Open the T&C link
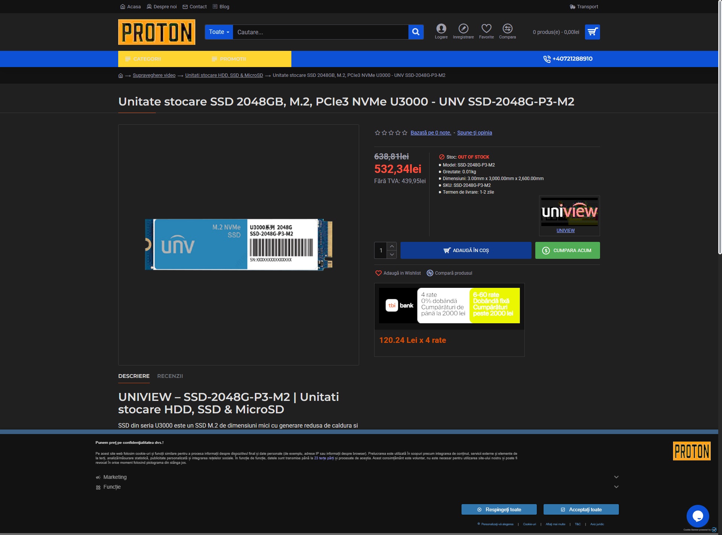The width and height of the screenshot is (722, 535). pyautogui.click(x=578, y=524)
